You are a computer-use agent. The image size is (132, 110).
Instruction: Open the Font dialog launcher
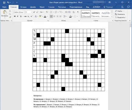click(48, 21)
